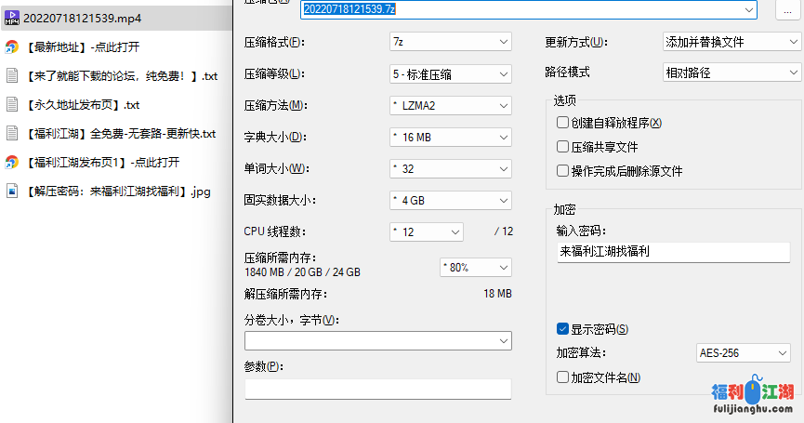This screenshot has height=423, width=804.
Task: Uncheck the 显示密码 checkbox
Action: 562,329
